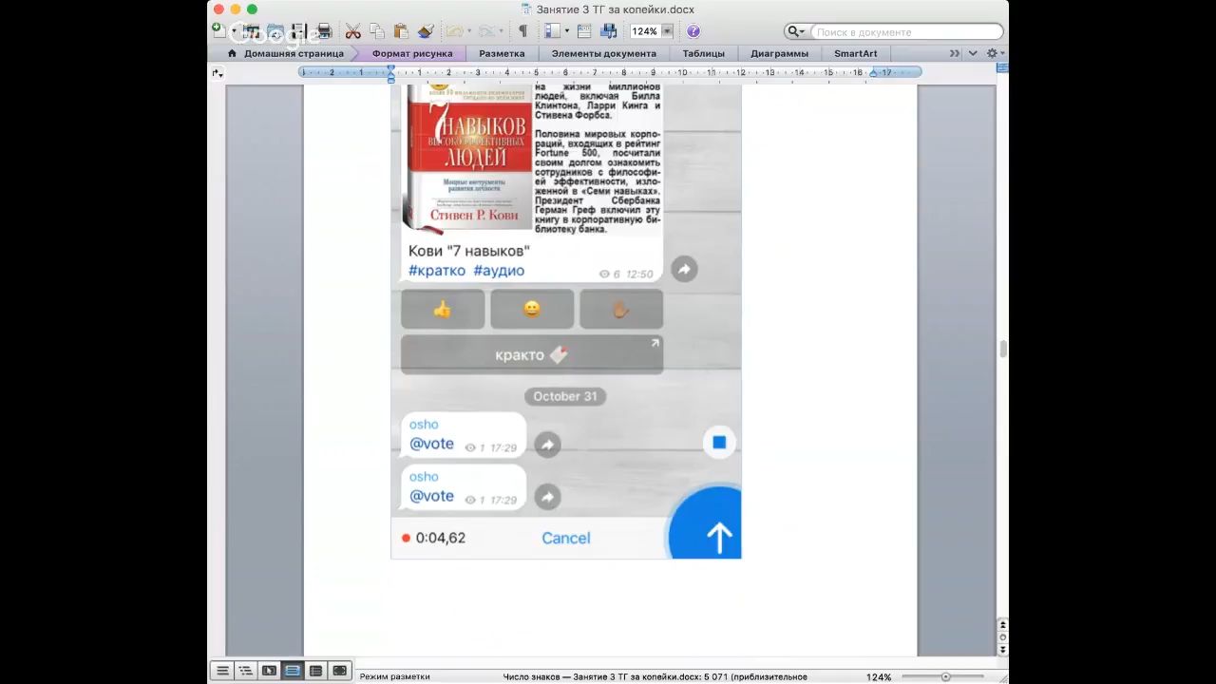Click the blue send arrow button
The height and width of the screenshot is (684, 1216).
(718, 538)
